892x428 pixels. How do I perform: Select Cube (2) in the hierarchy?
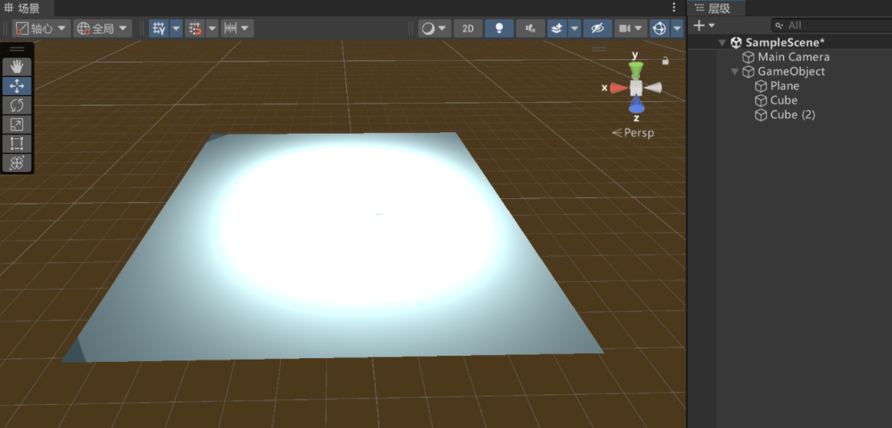pyautogui.click(x=792, y=115)
